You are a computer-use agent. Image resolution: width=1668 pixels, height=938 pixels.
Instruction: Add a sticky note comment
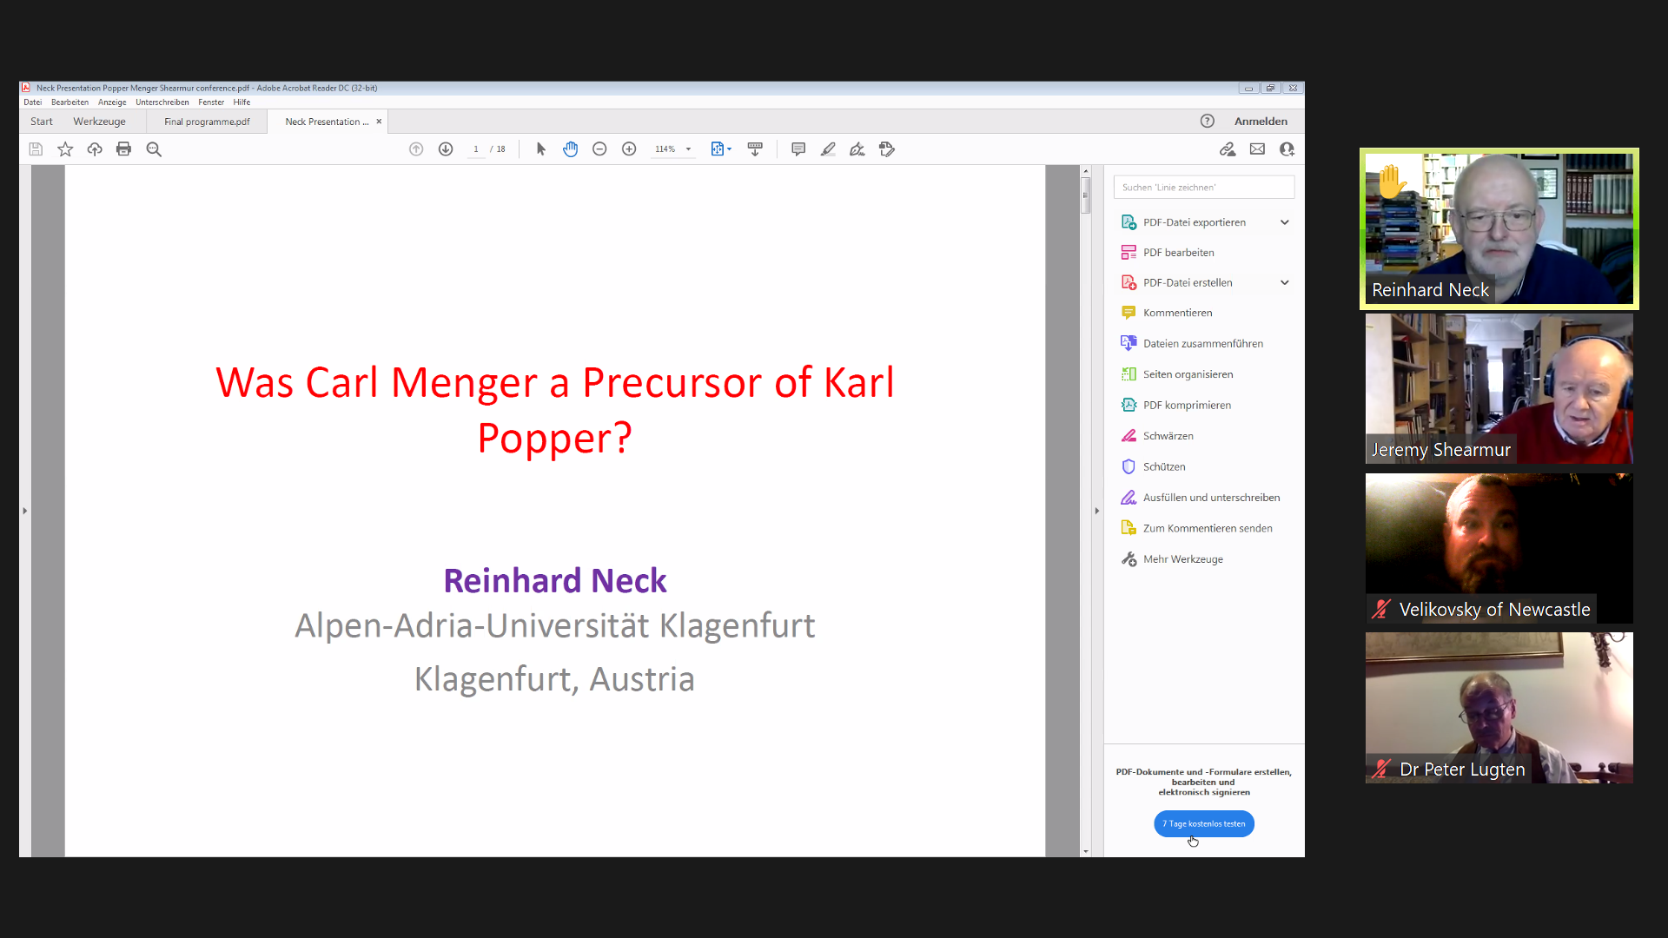(x=798, y=149)
